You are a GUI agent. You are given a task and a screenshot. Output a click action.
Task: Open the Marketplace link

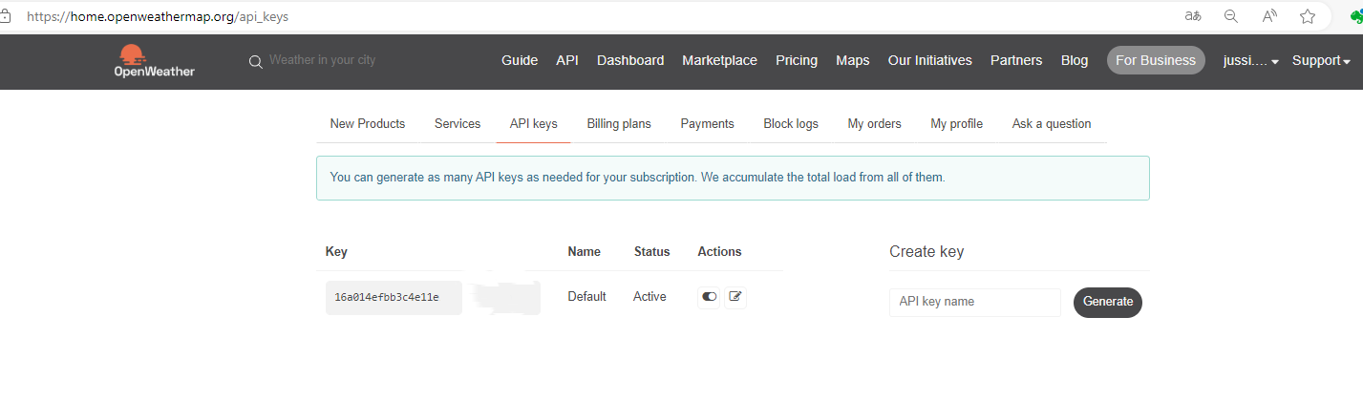(x=719, y=60)
